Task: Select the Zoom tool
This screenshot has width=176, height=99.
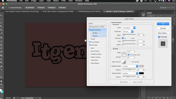Action: coord(1,84)
